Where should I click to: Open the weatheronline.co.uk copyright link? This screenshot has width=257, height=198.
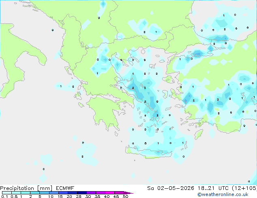pos(223,194)
